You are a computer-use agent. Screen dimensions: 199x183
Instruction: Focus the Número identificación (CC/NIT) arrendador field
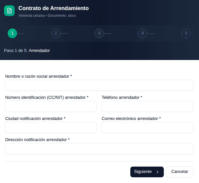pos(51,107)
